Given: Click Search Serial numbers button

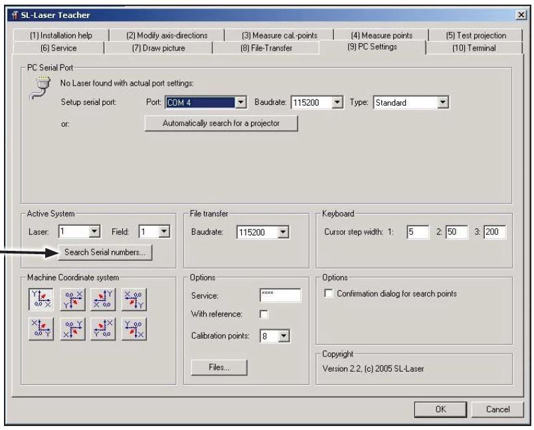Looking at the screenshot, I should pyautogui.click(x=105, y=252).
